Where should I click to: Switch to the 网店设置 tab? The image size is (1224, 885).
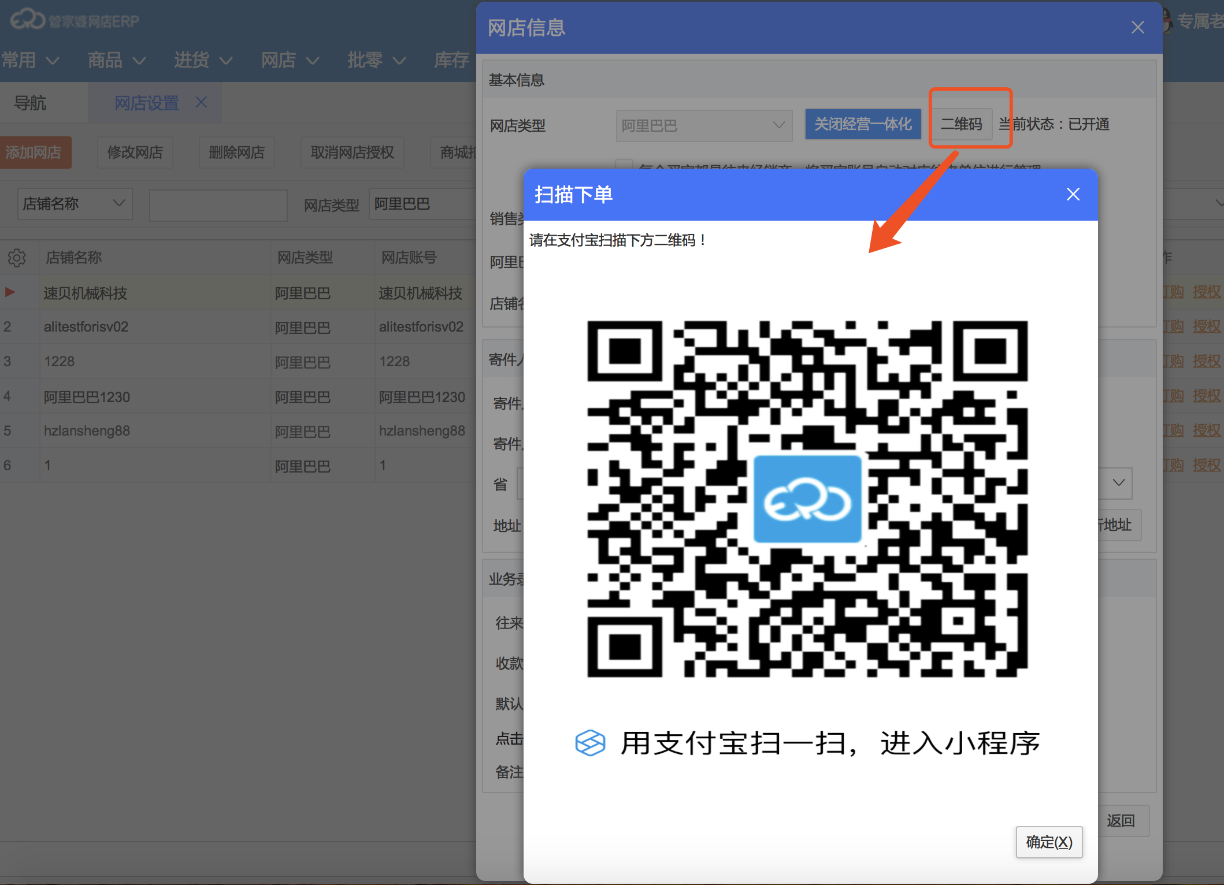pyautogui.click(x=147, y=103)
